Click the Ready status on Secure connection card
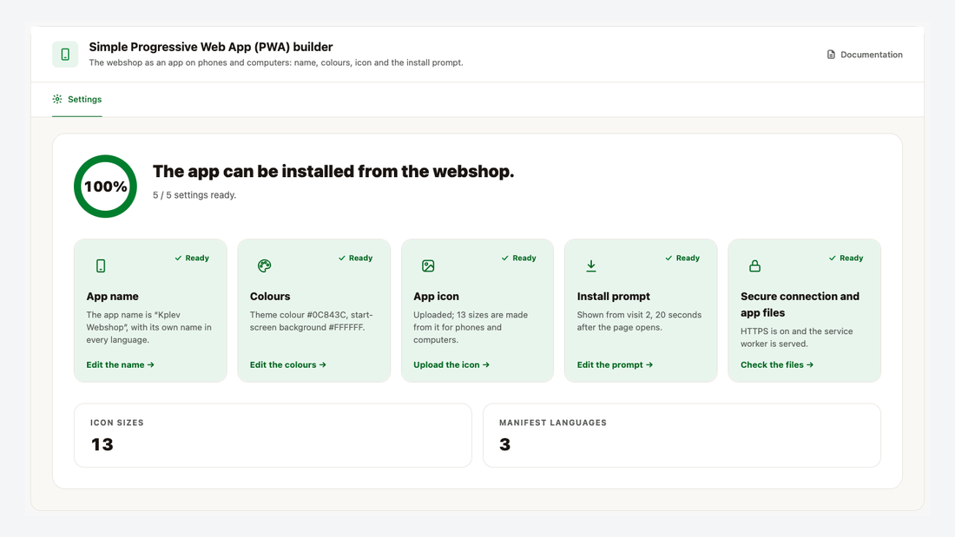 tap(846, 259)
